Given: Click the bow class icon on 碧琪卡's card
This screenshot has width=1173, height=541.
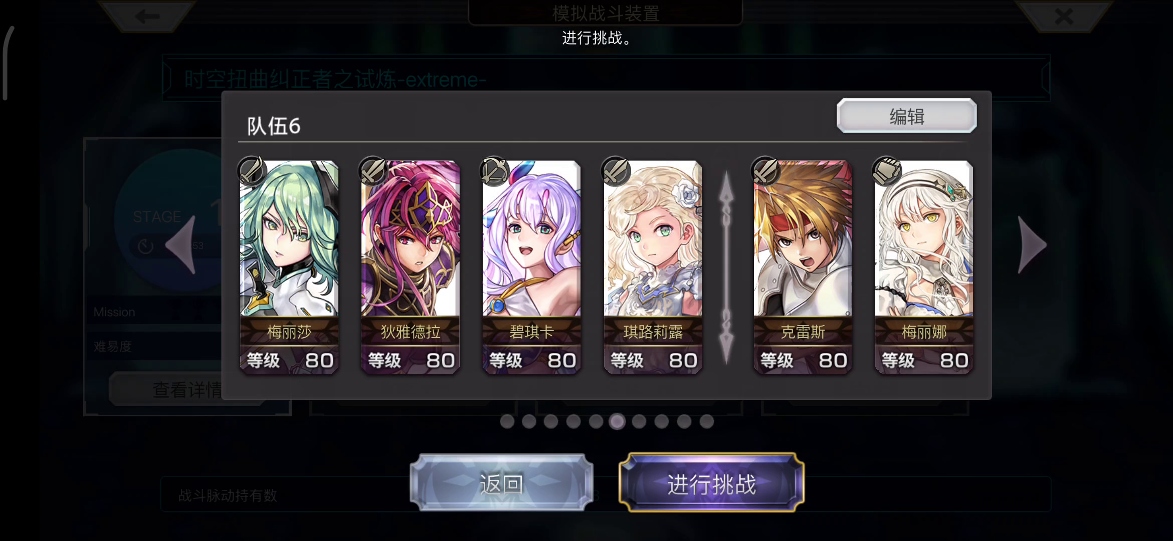Looking at the screenshot, I should point(495,171).
